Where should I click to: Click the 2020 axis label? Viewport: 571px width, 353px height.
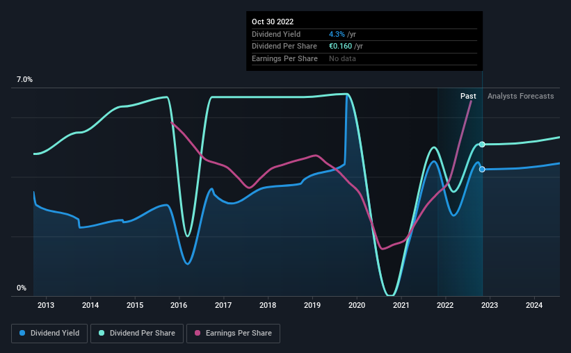[x=357, y=305]
